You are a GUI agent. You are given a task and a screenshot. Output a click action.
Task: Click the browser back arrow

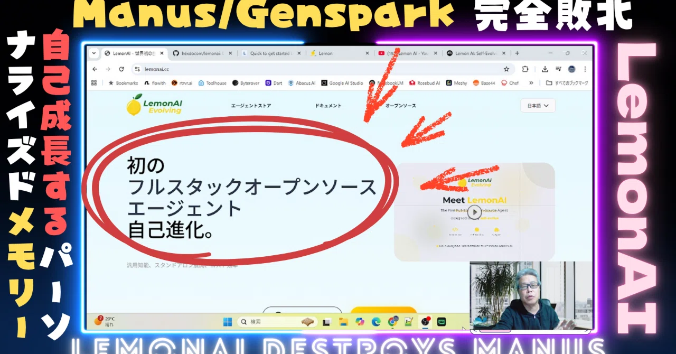click(x=95, y=69)
